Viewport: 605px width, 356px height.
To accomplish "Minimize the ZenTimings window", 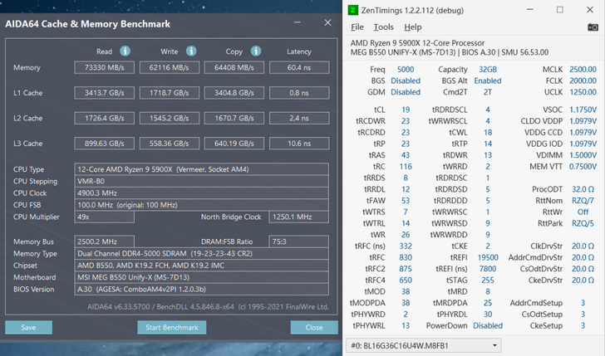I will pyautogui.click(x=530, y=10).
